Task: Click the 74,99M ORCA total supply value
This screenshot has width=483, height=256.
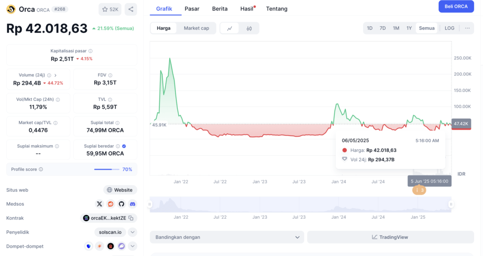Action: pyautogui.click(x=105, y=130)
